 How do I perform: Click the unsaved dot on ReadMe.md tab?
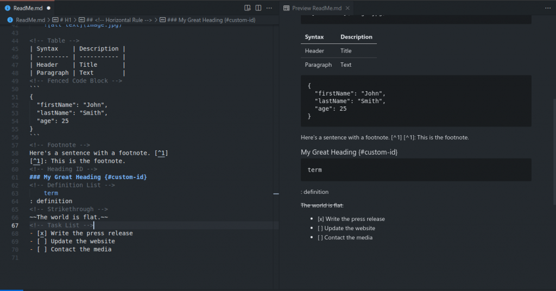[48, 8]
